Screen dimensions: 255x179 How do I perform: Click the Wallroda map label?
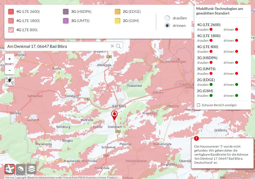(x=87, y=120)
